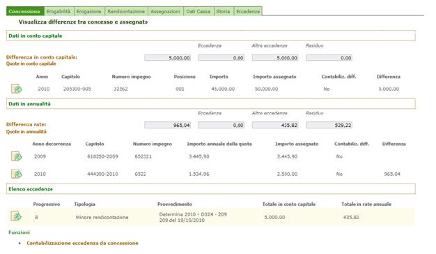
Task: Click Provvedimento column header
Action: (175, 204)
